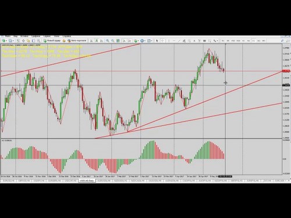Switch to the USDCAD Daily chart tab
291x218 pixels.
[x=87, y=181]
